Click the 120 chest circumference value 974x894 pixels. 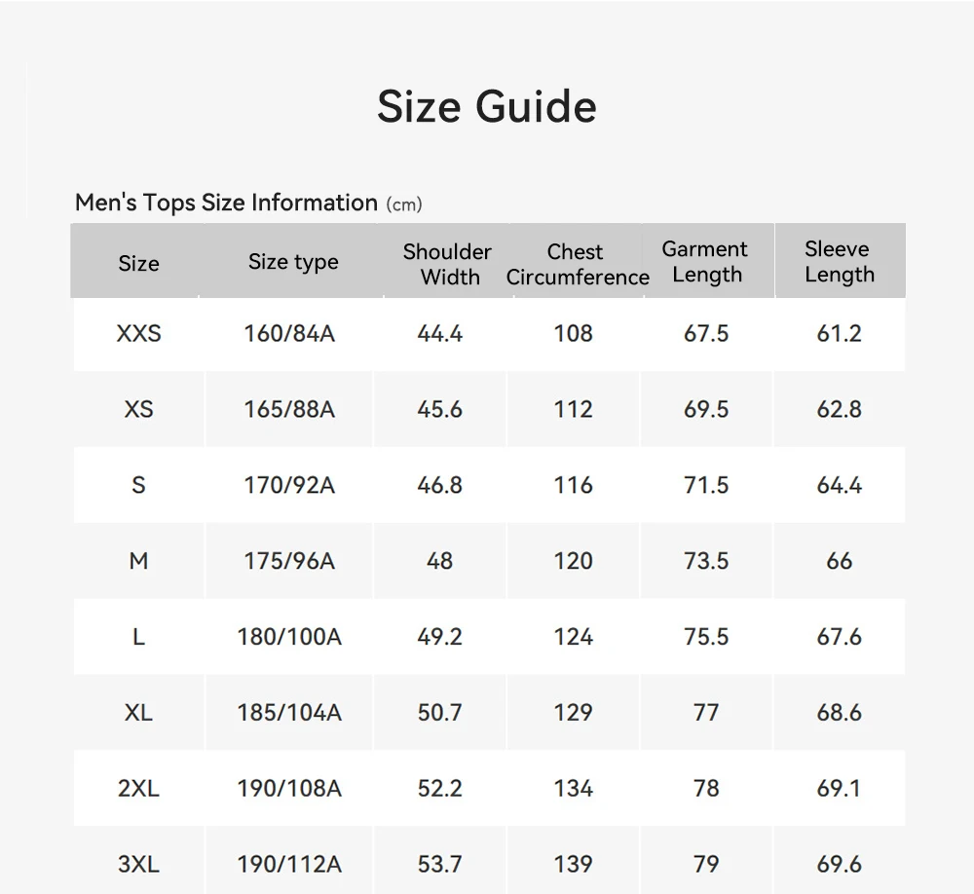pyautogui.click(x=573, y=561)
